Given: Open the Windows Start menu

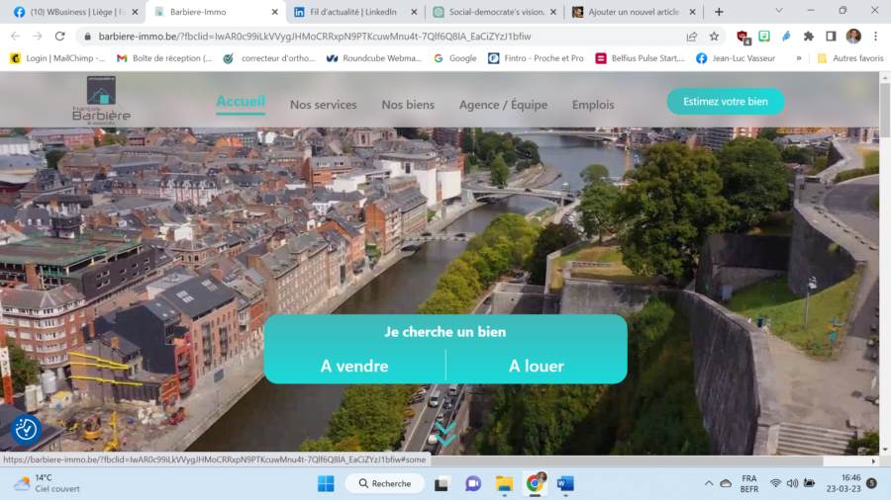Looking at the screenshot, I should tap(326, 483).
